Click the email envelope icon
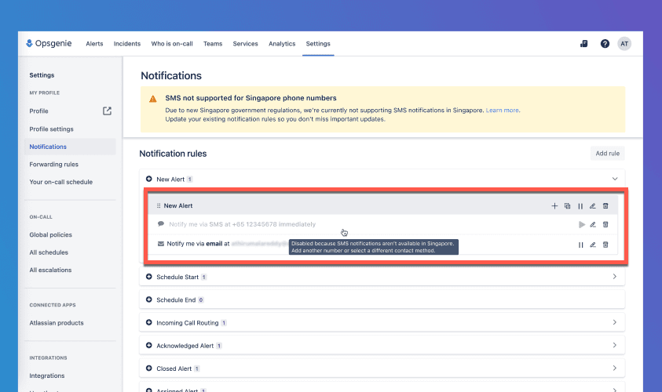 tap(161, 244)
